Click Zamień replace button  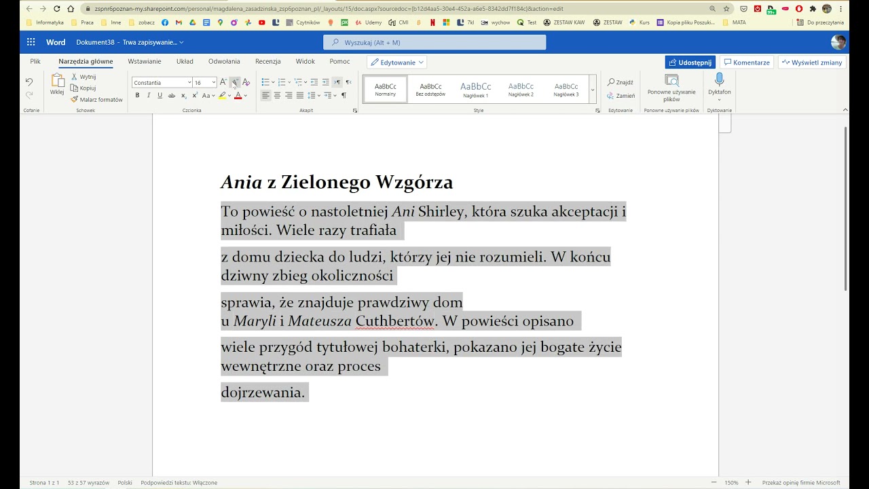621,96
